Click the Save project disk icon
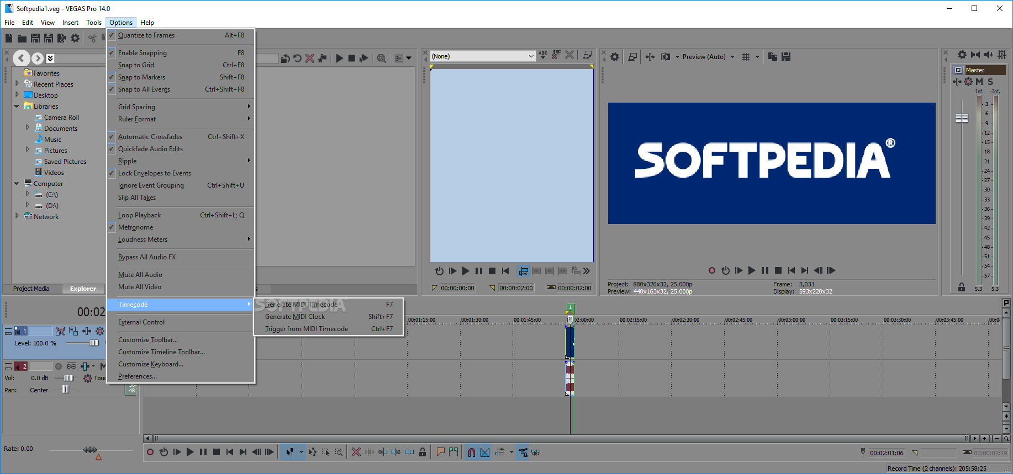Viewport: 1013px width, 474px height. point(35,38)
